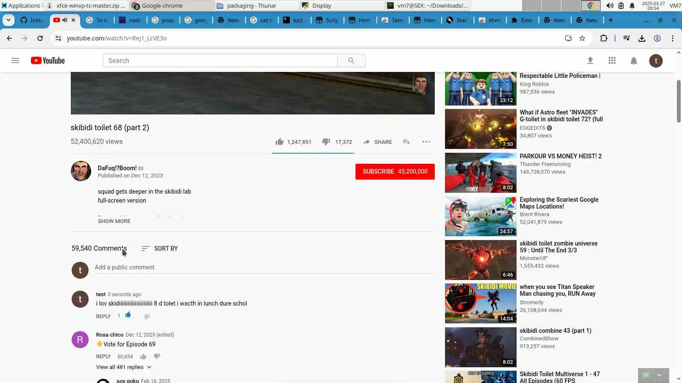The image size is (682, 383).
Task: Switch to the 'cat t' Google tab
Action: tap(262, 20)
